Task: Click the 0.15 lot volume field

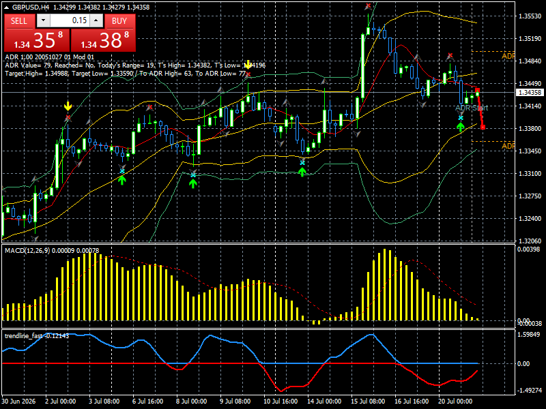Action: (70, 20)
